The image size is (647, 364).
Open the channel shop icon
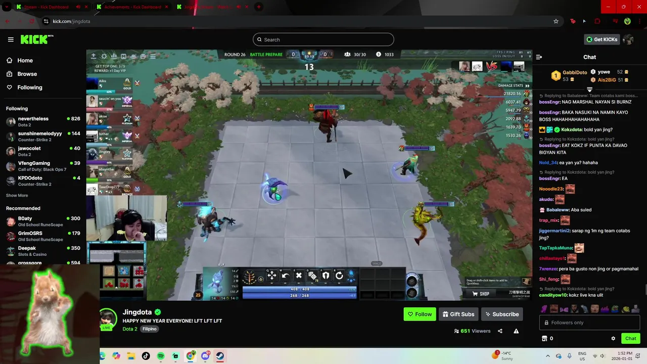[x=544, y=338]
